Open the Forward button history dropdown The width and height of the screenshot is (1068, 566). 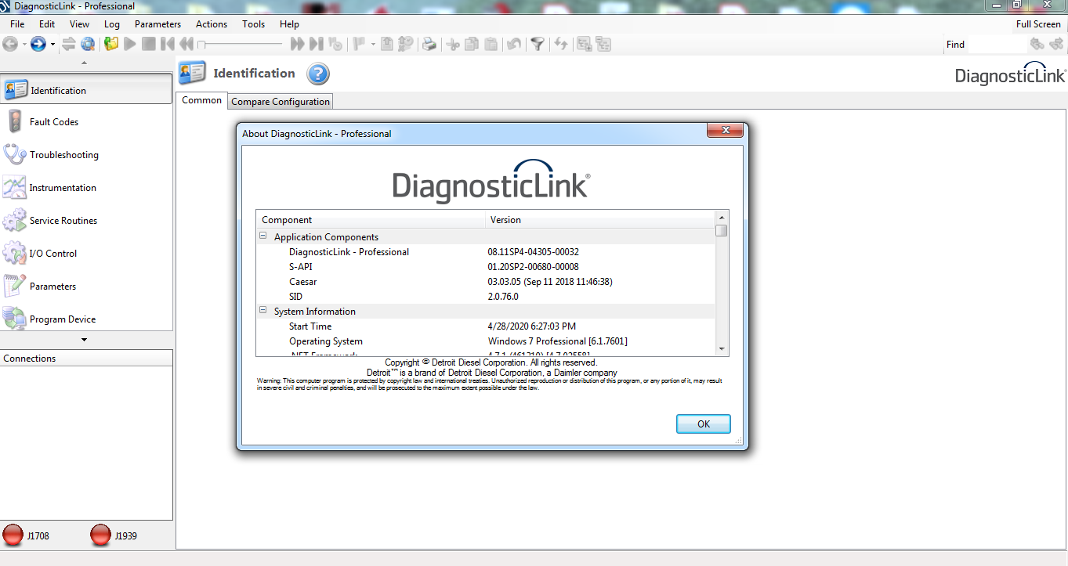pos(52,45)
